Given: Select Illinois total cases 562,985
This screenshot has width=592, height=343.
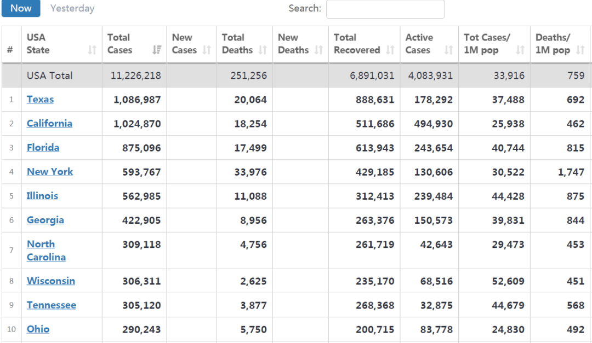Looking at the screenshot, I should (x=141, y=196).
